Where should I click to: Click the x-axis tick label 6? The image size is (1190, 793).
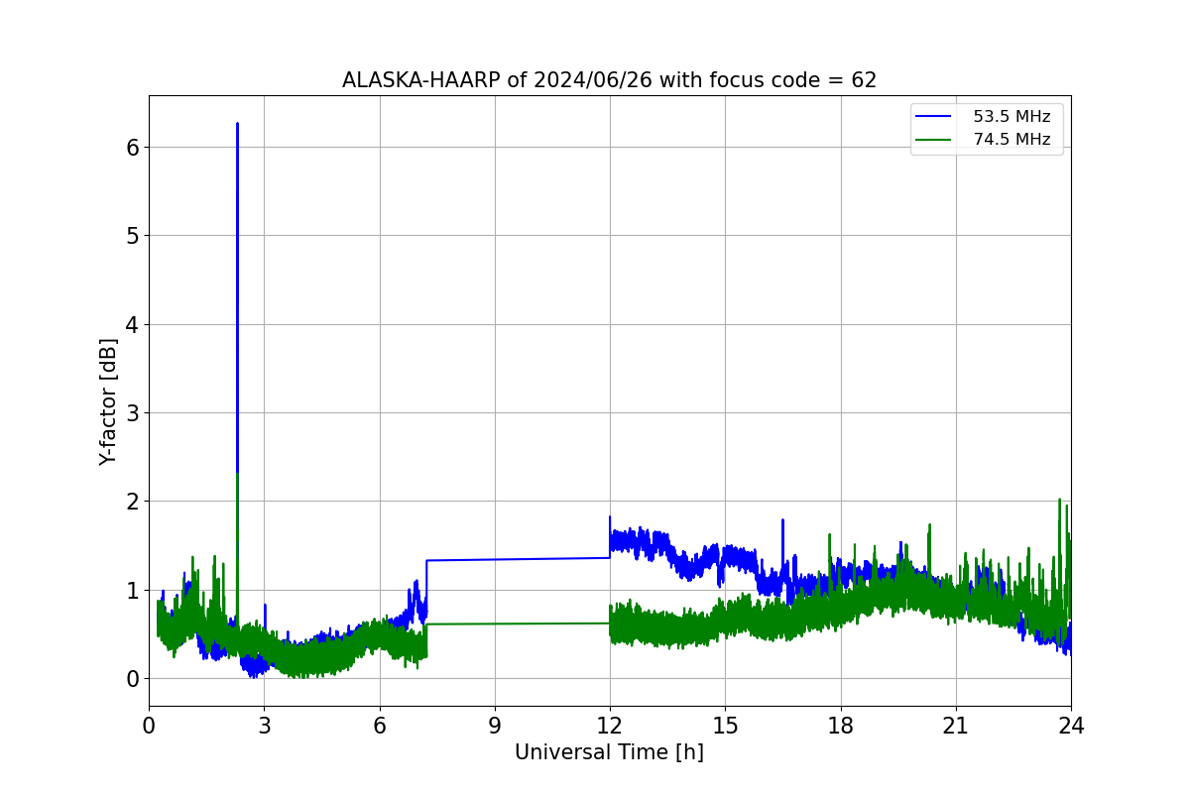click(x=380, y=726)
